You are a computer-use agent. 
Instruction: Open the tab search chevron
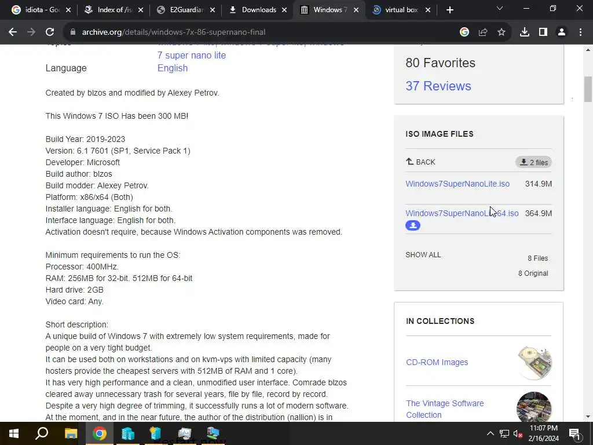coord(500,8)
